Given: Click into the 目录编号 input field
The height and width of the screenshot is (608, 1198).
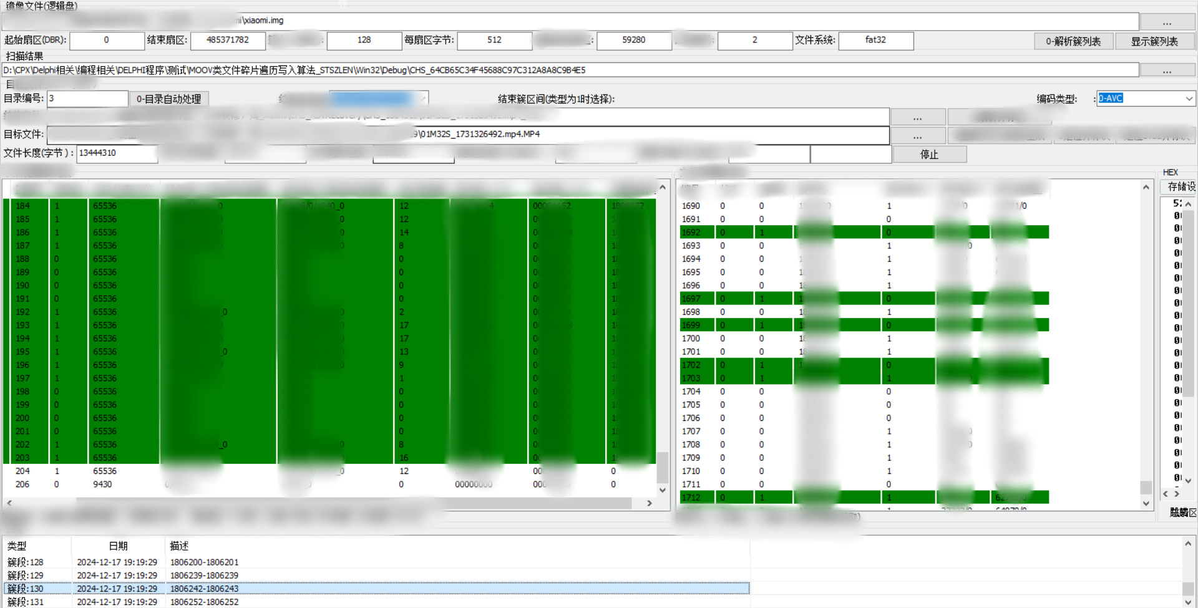Looking at the screenshot, I should (x=87, y=99).
